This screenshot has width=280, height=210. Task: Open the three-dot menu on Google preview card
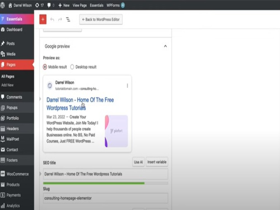coord(128,85)
